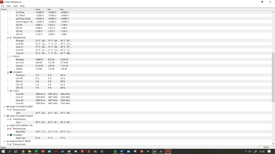Open File Explorer from the taskbar

(x=30, y=152)
